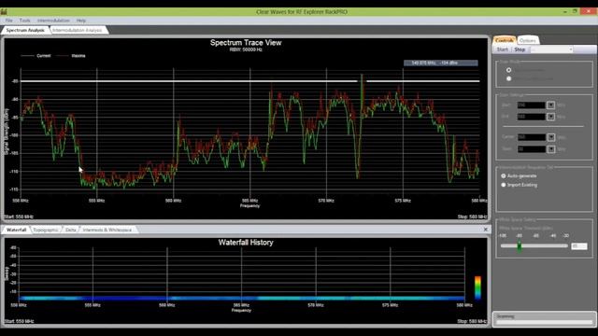Screen dimensions: 598x336
Task: Open the End frequency dropdown arrow
Action: 550,117
